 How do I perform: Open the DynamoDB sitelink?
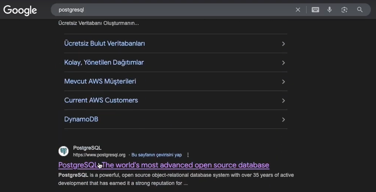pyautogui.click(x=81, y=119)
